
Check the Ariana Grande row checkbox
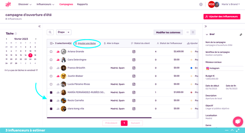point(51,51)
